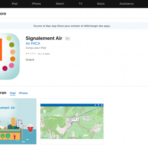This screenshot has height=148, width=148.
Task: Open the Music menu item
Action: 101,4
